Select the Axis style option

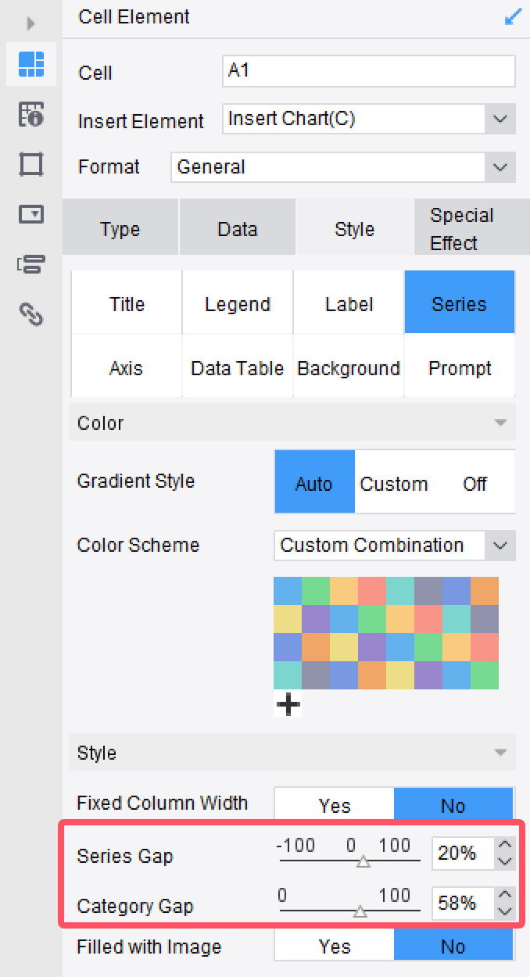point(127,367)
